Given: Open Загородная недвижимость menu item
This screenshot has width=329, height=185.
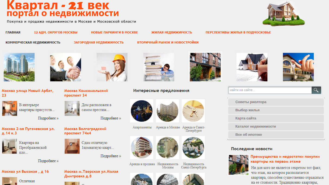Looking at the screenshot, I should pyautogui.click(x=99, y=42).
